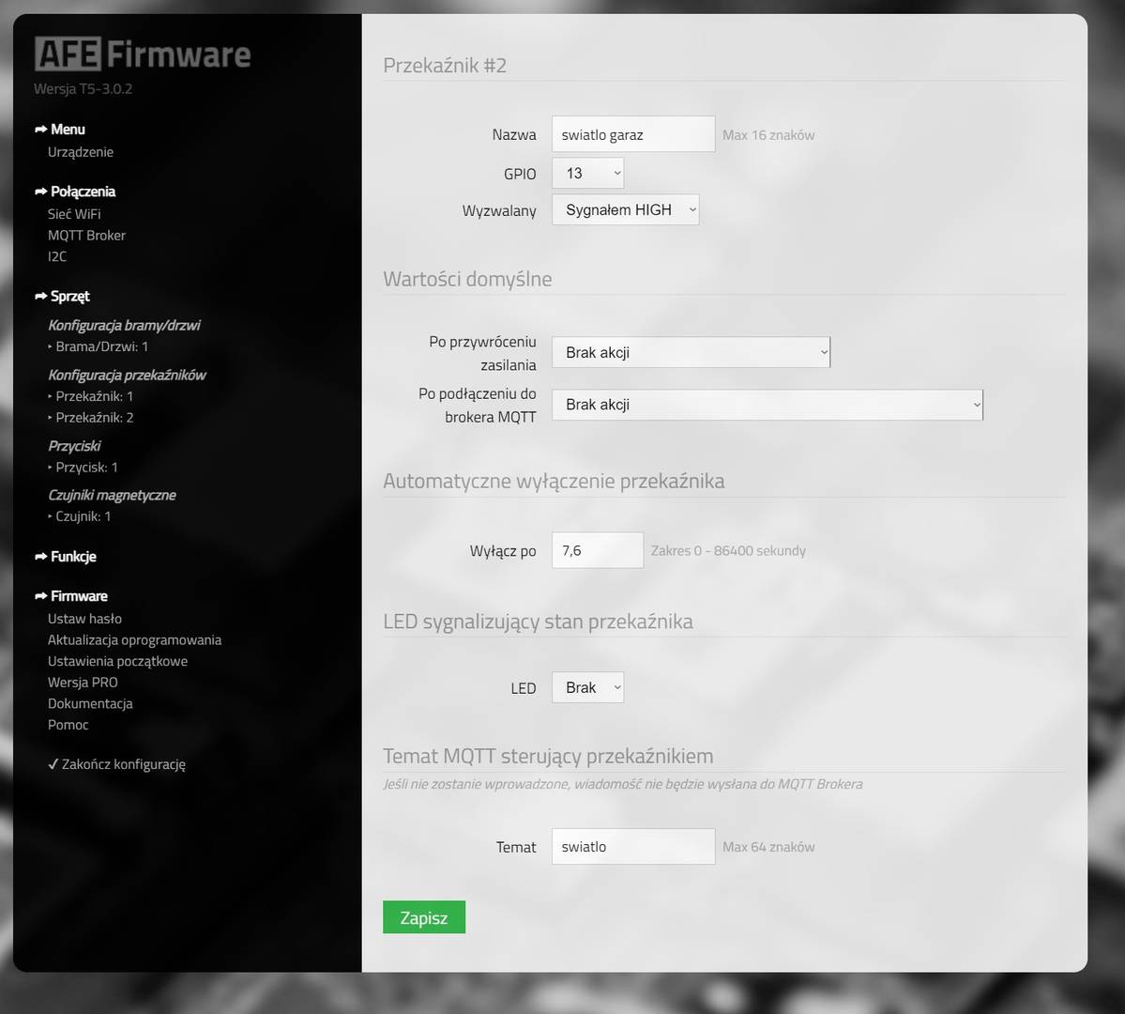Viewport: 1125px width, 1014px height.
Task: Open Sieć WiFi settings
Action: pos(74,214)
